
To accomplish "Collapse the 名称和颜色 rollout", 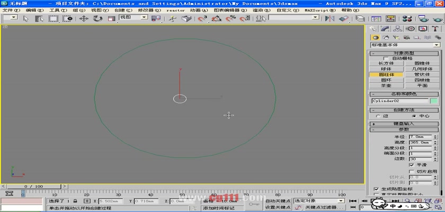I will [x=404, y=94].
